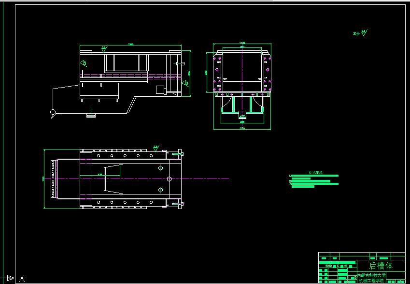Select the vertical perforated strip in plan view
The image size is (410, 284).
click(x=53, y=179)
